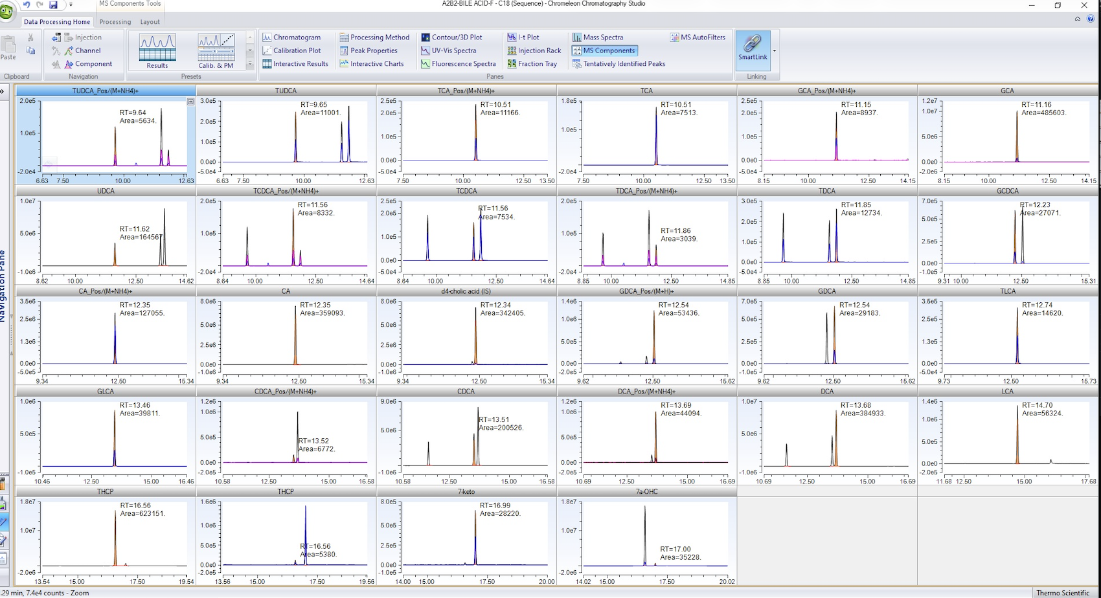The height and width of the screenshot is (598, 1101).
Task: Switch to the Processing ribbon tab
Action: (115, 22)
